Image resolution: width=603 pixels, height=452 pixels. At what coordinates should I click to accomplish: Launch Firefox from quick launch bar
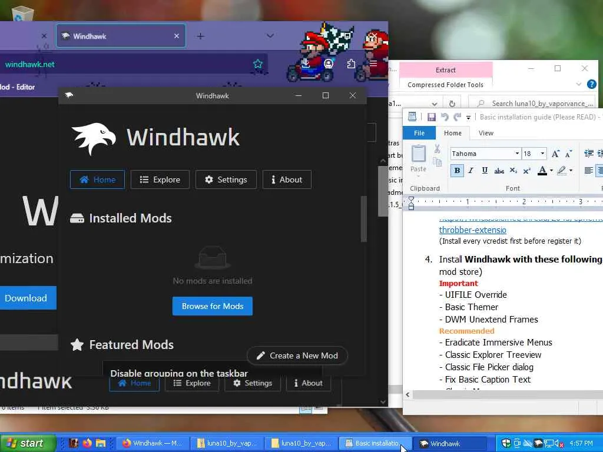(87, 443)
